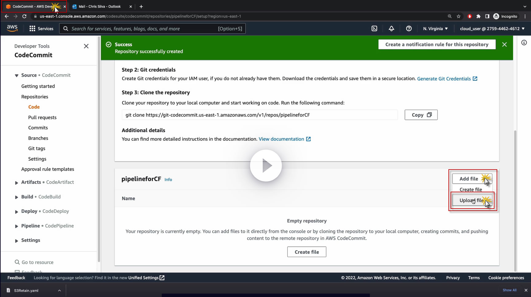This screenshot has width=531, height=297.
Task: Open Pull requests in sidebar
Action: pyautogui.click(x=42, y=117)
